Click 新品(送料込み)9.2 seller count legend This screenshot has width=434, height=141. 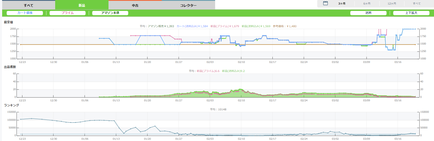pyautogui.click(x=233, y=71)
